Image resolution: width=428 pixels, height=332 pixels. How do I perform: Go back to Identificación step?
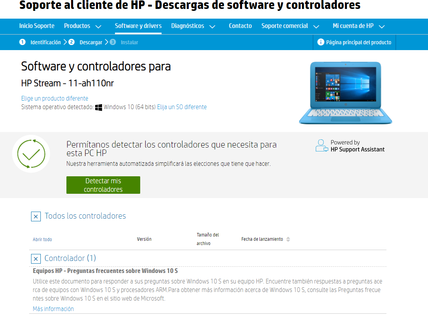pos(45,42)
